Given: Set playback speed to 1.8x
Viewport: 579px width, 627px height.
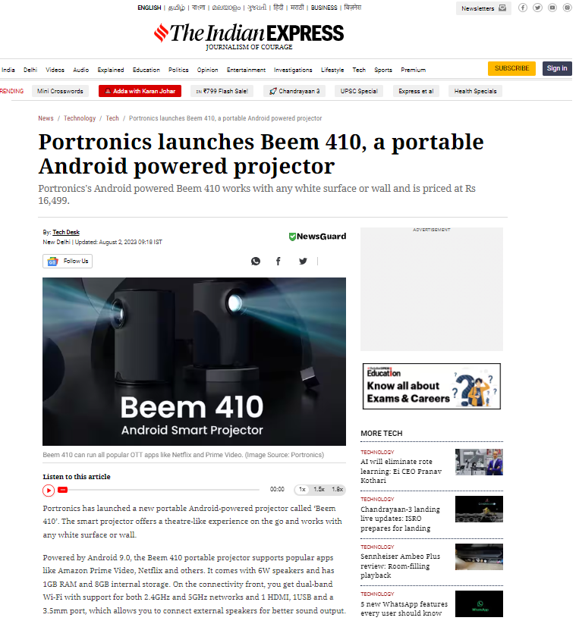Looking at the screenshot, I should [x=338, y=490].
